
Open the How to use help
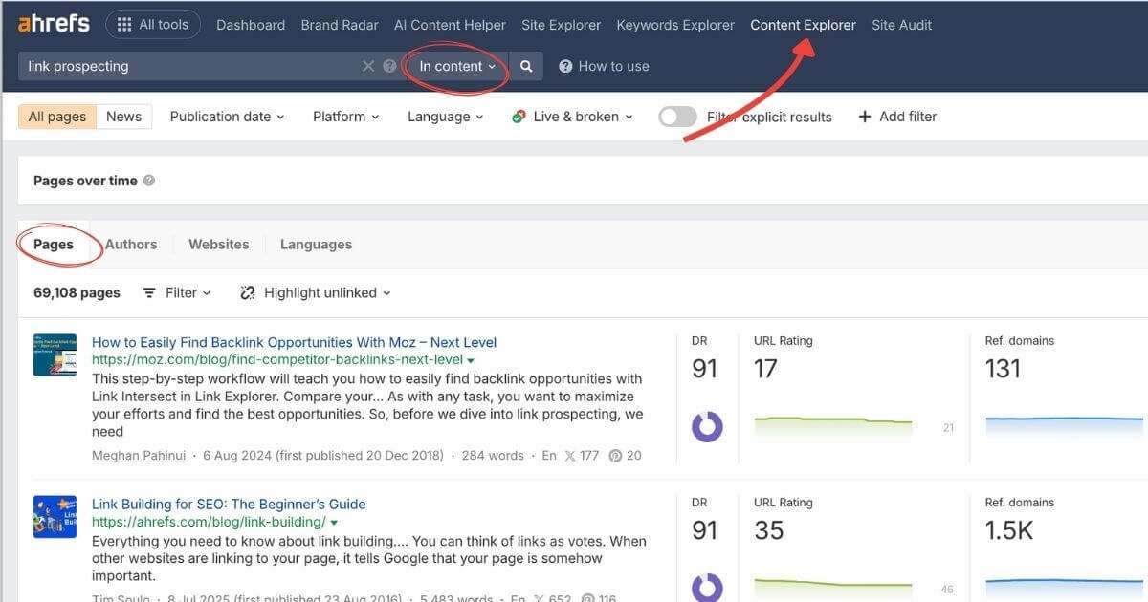(x=604, y=66)
